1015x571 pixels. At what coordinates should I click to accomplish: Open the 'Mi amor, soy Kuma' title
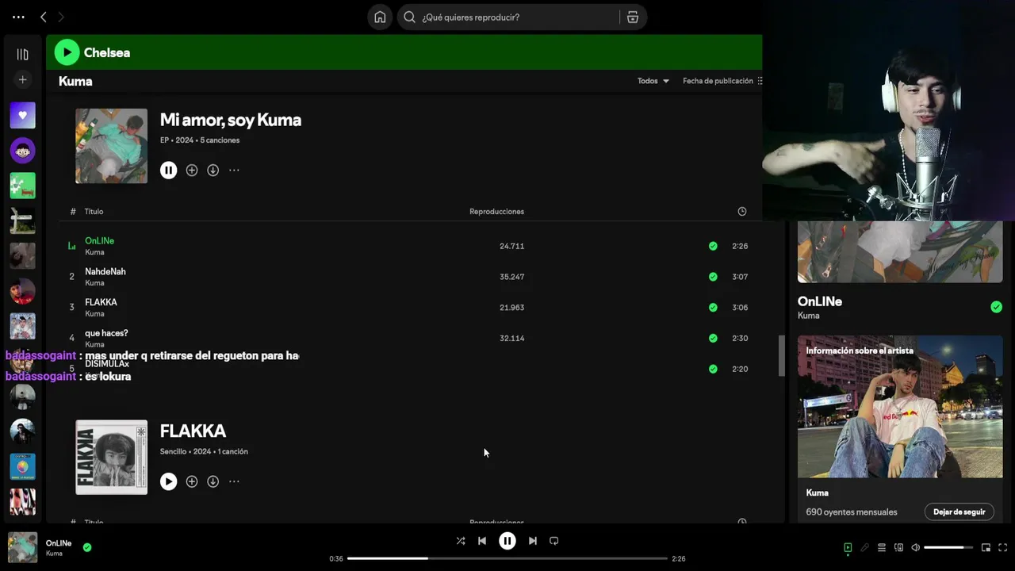(x=231, y=120)
